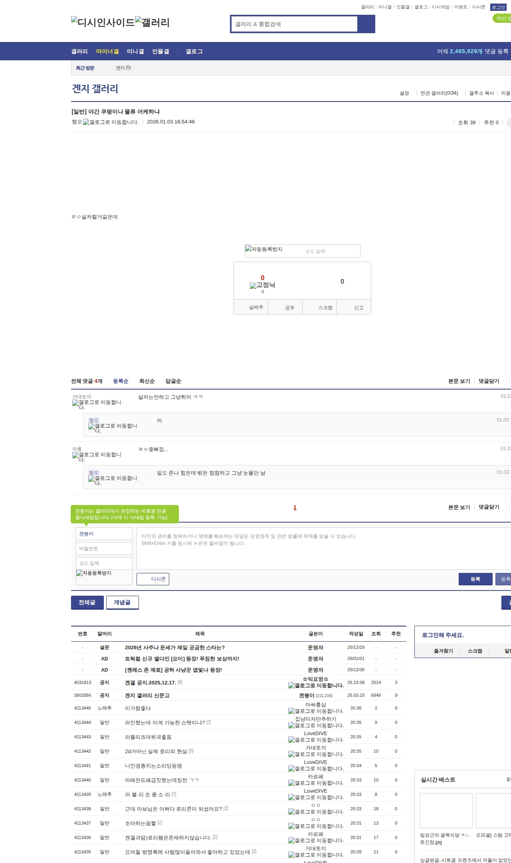The width and height of the screenshot is (511, 863).
Task: Open the 갤로그 navigation item
Action: 194,52
